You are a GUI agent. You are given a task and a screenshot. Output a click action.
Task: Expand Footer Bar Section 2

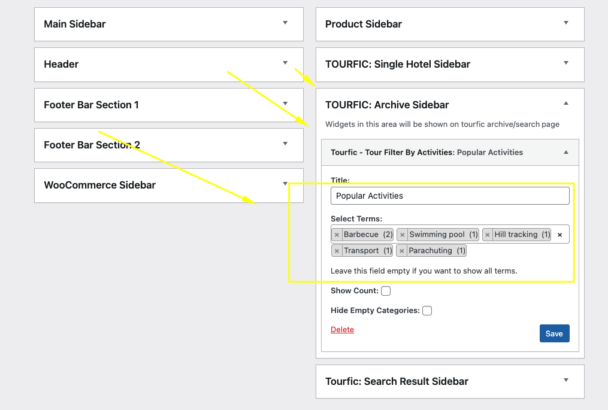click(285, 144)
